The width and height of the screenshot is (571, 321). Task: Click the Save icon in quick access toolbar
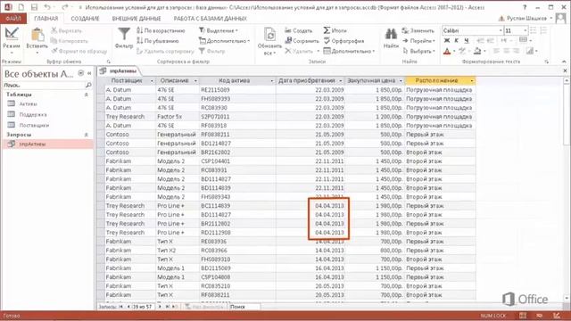(x=34, y=7)
